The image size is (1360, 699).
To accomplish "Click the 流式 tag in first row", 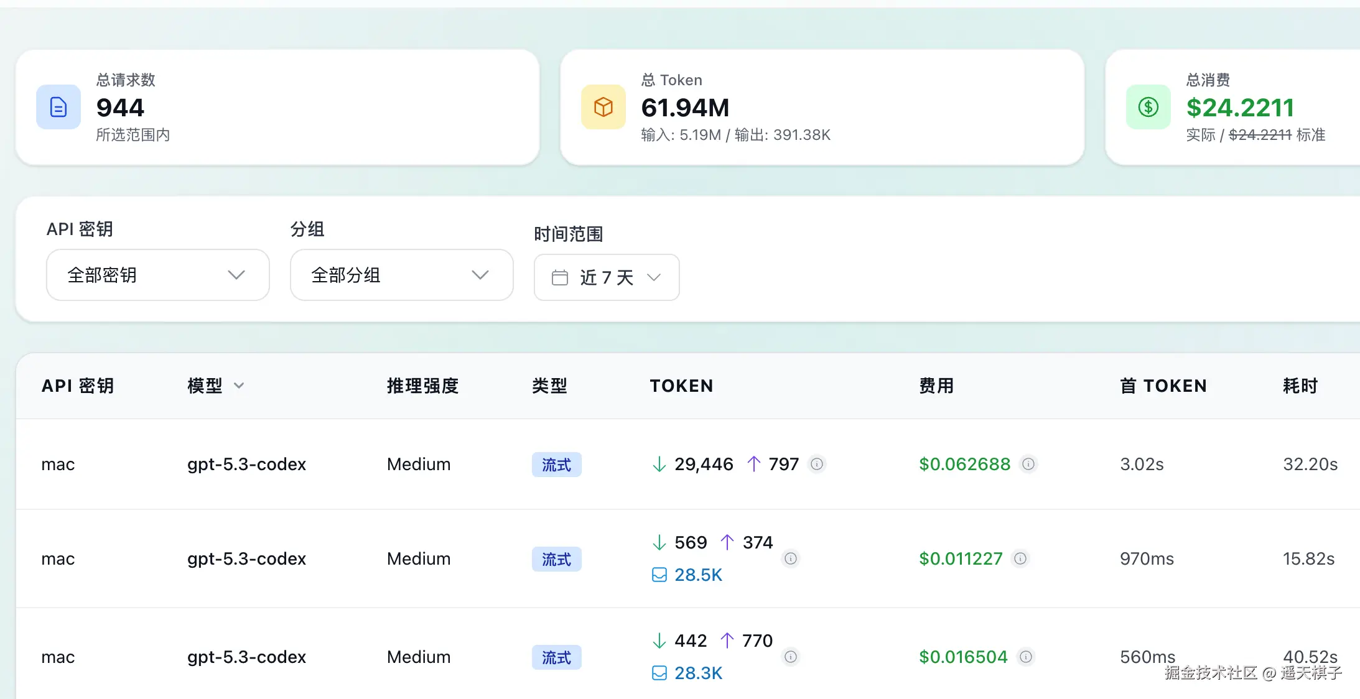I will pos(556,465).
